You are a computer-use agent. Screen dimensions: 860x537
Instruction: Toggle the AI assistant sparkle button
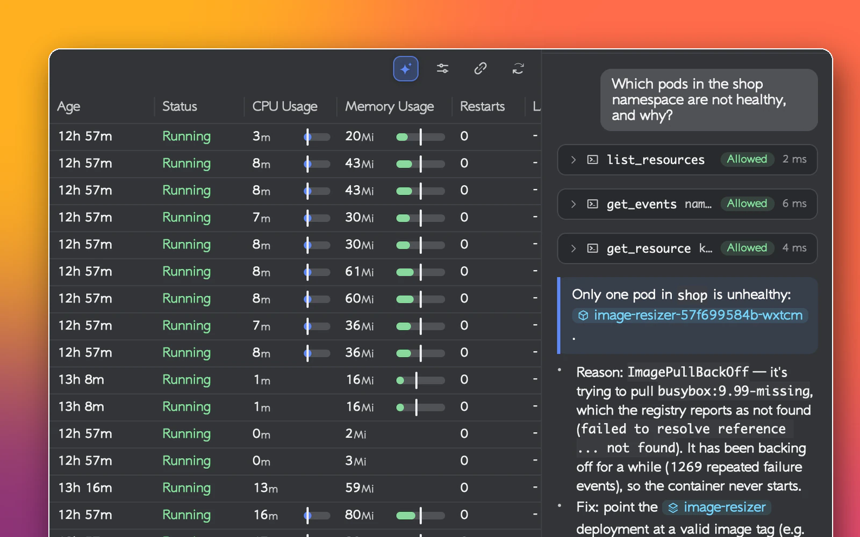click(406, 69)
